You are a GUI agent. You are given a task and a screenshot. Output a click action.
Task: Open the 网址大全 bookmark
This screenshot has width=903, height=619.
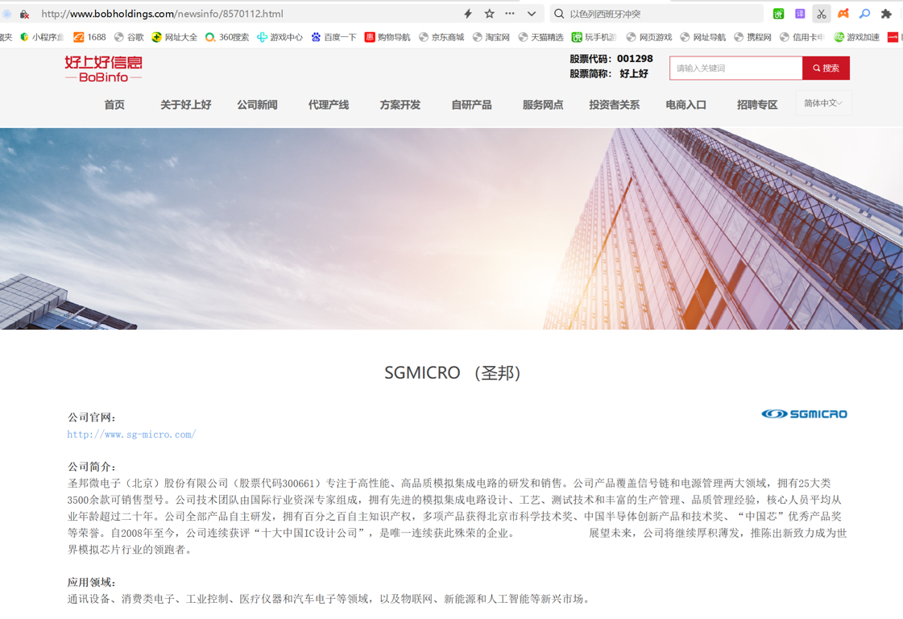[175, 37]
